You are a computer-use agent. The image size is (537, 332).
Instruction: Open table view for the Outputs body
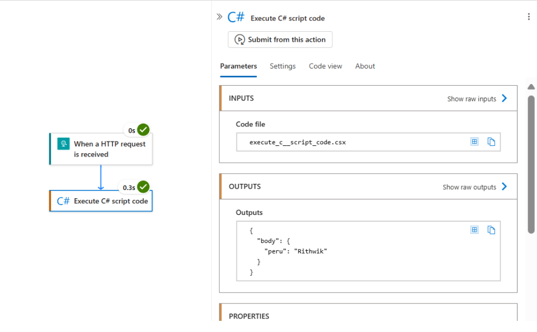tap(474, 229)
